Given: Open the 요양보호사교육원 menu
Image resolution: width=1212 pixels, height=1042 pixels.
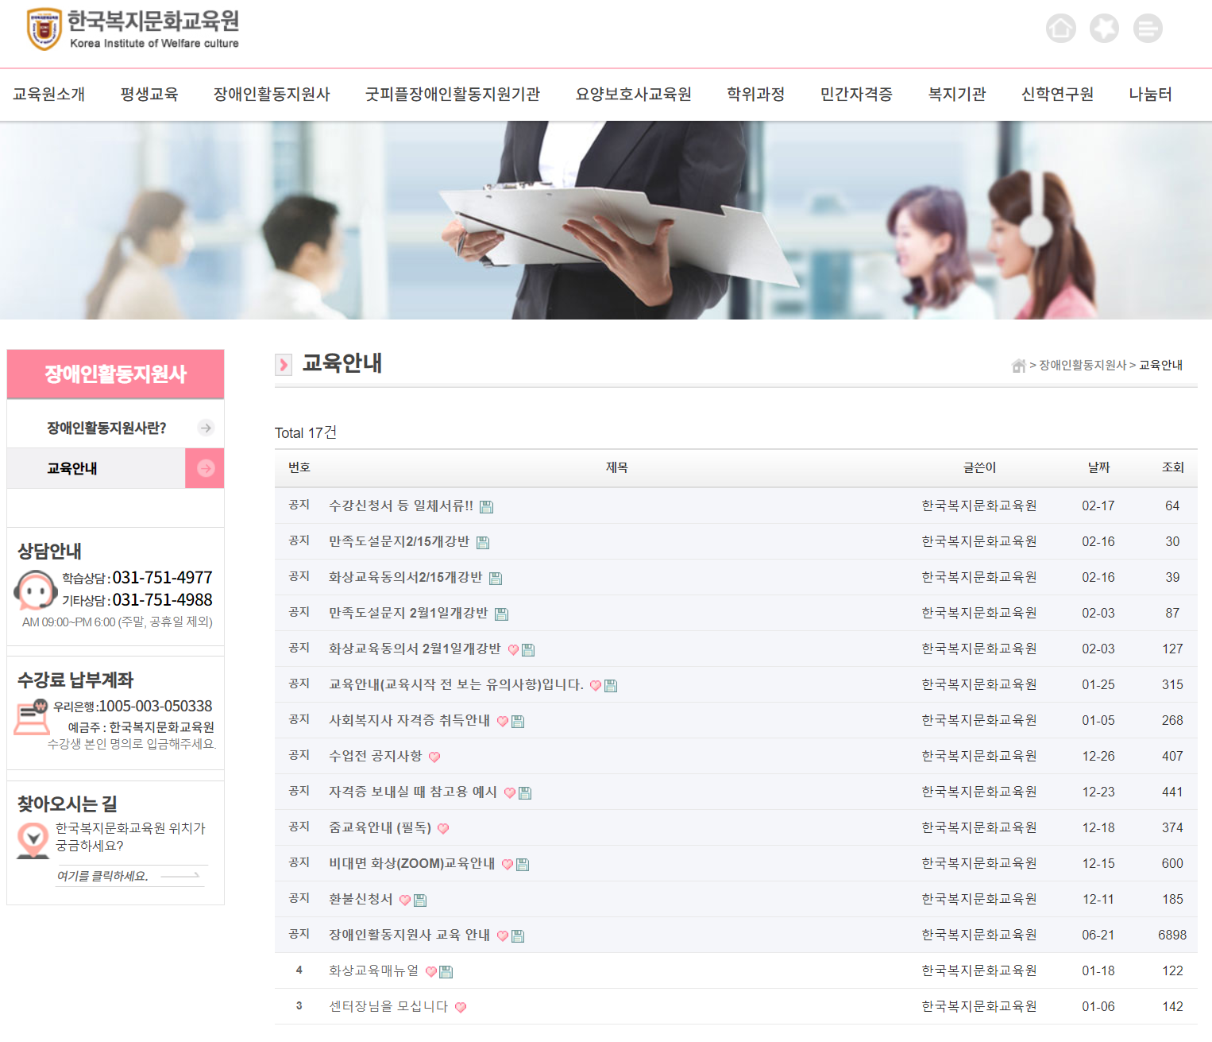Looking at the screenshot, I should [x=634, y=95].
